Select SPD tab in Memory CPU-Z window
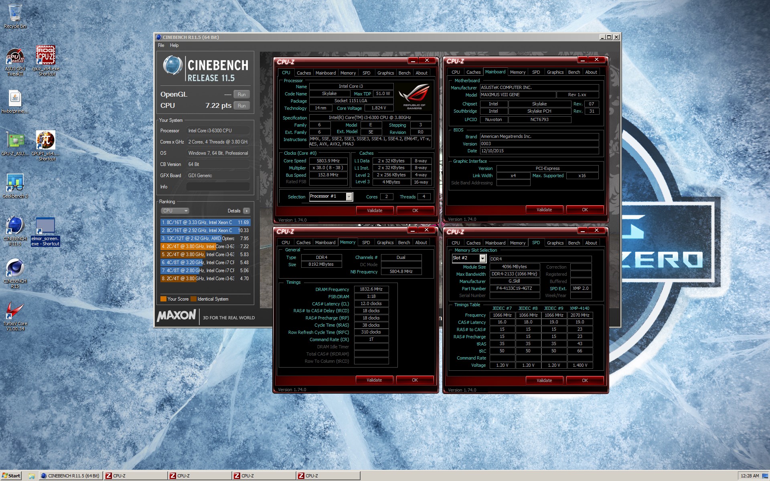770x481 pixels. click(366, 243)
